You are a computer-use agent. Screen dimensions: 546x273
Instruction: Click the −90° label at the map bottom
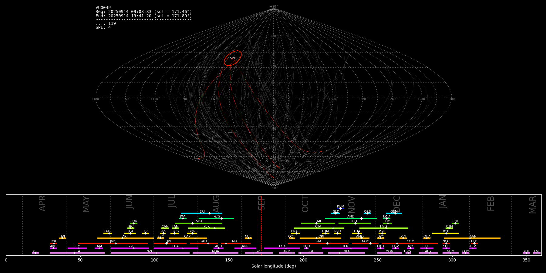274,188
